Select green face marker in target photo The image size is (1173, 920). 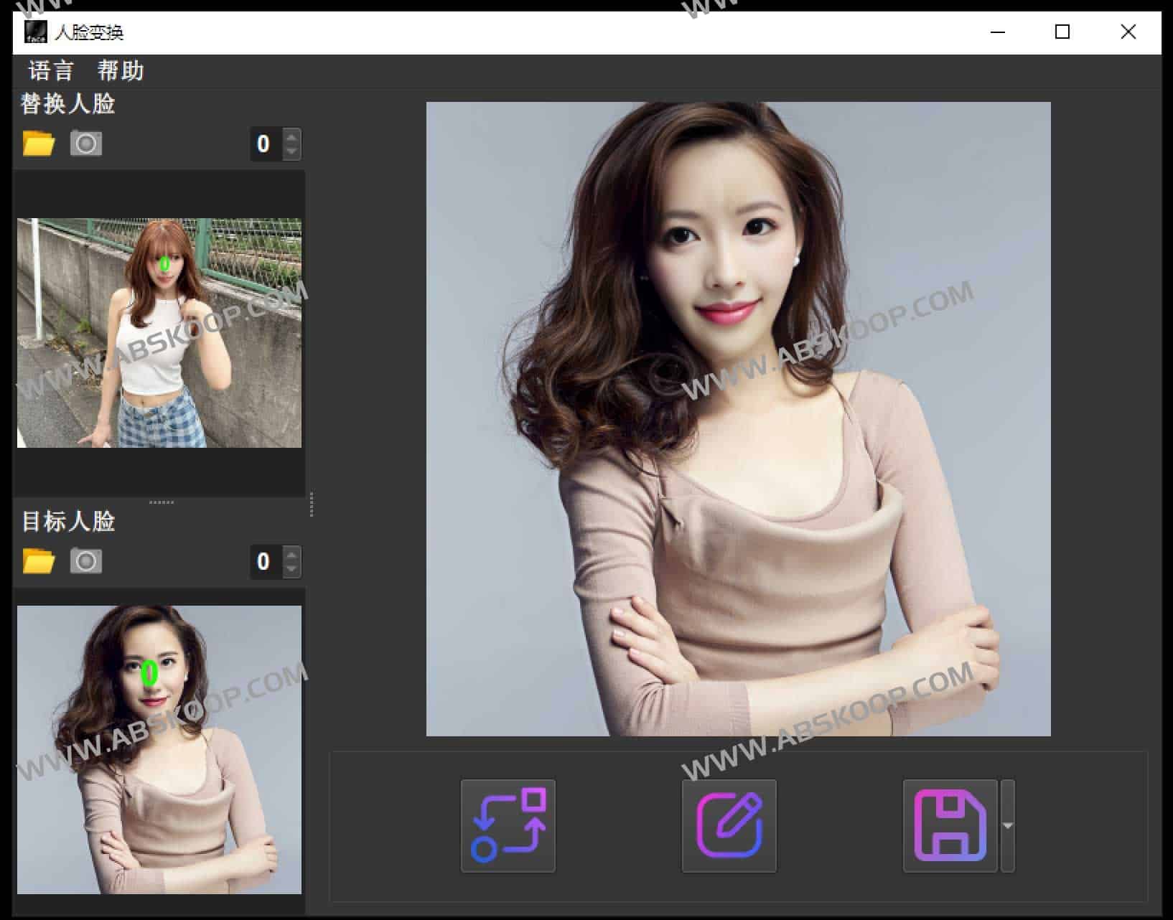(149, 673)
